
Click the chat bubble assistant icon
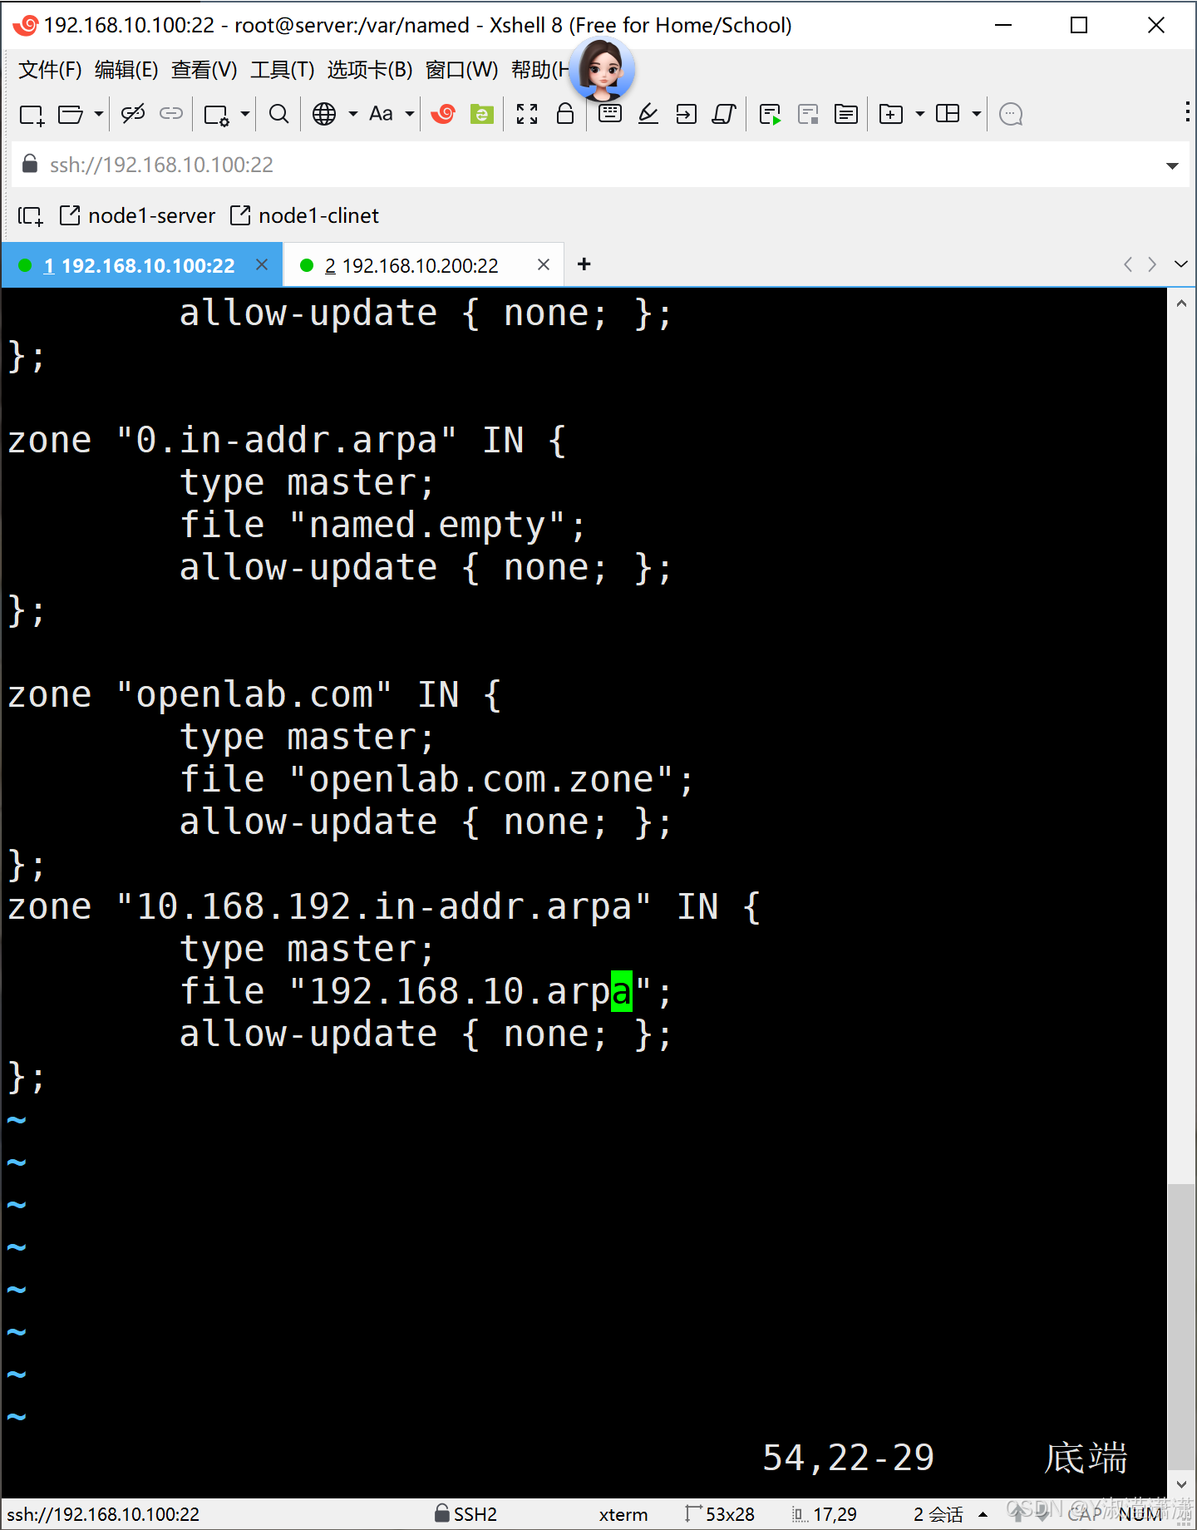(1011, 114)
